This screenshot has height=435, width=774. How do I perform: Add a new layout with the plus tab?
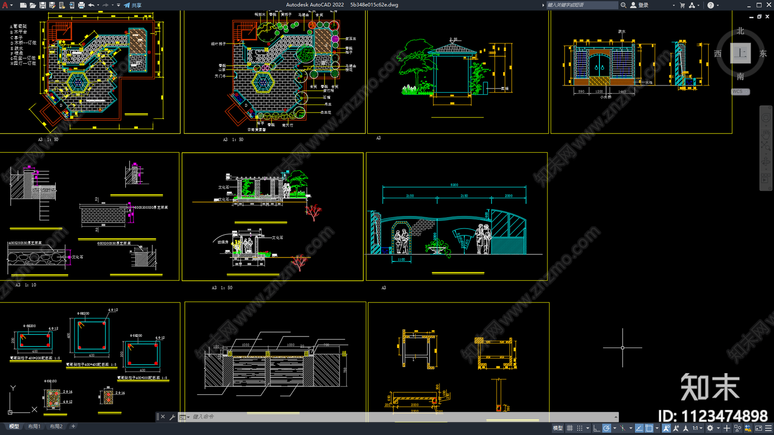click(x=73, y=426)
